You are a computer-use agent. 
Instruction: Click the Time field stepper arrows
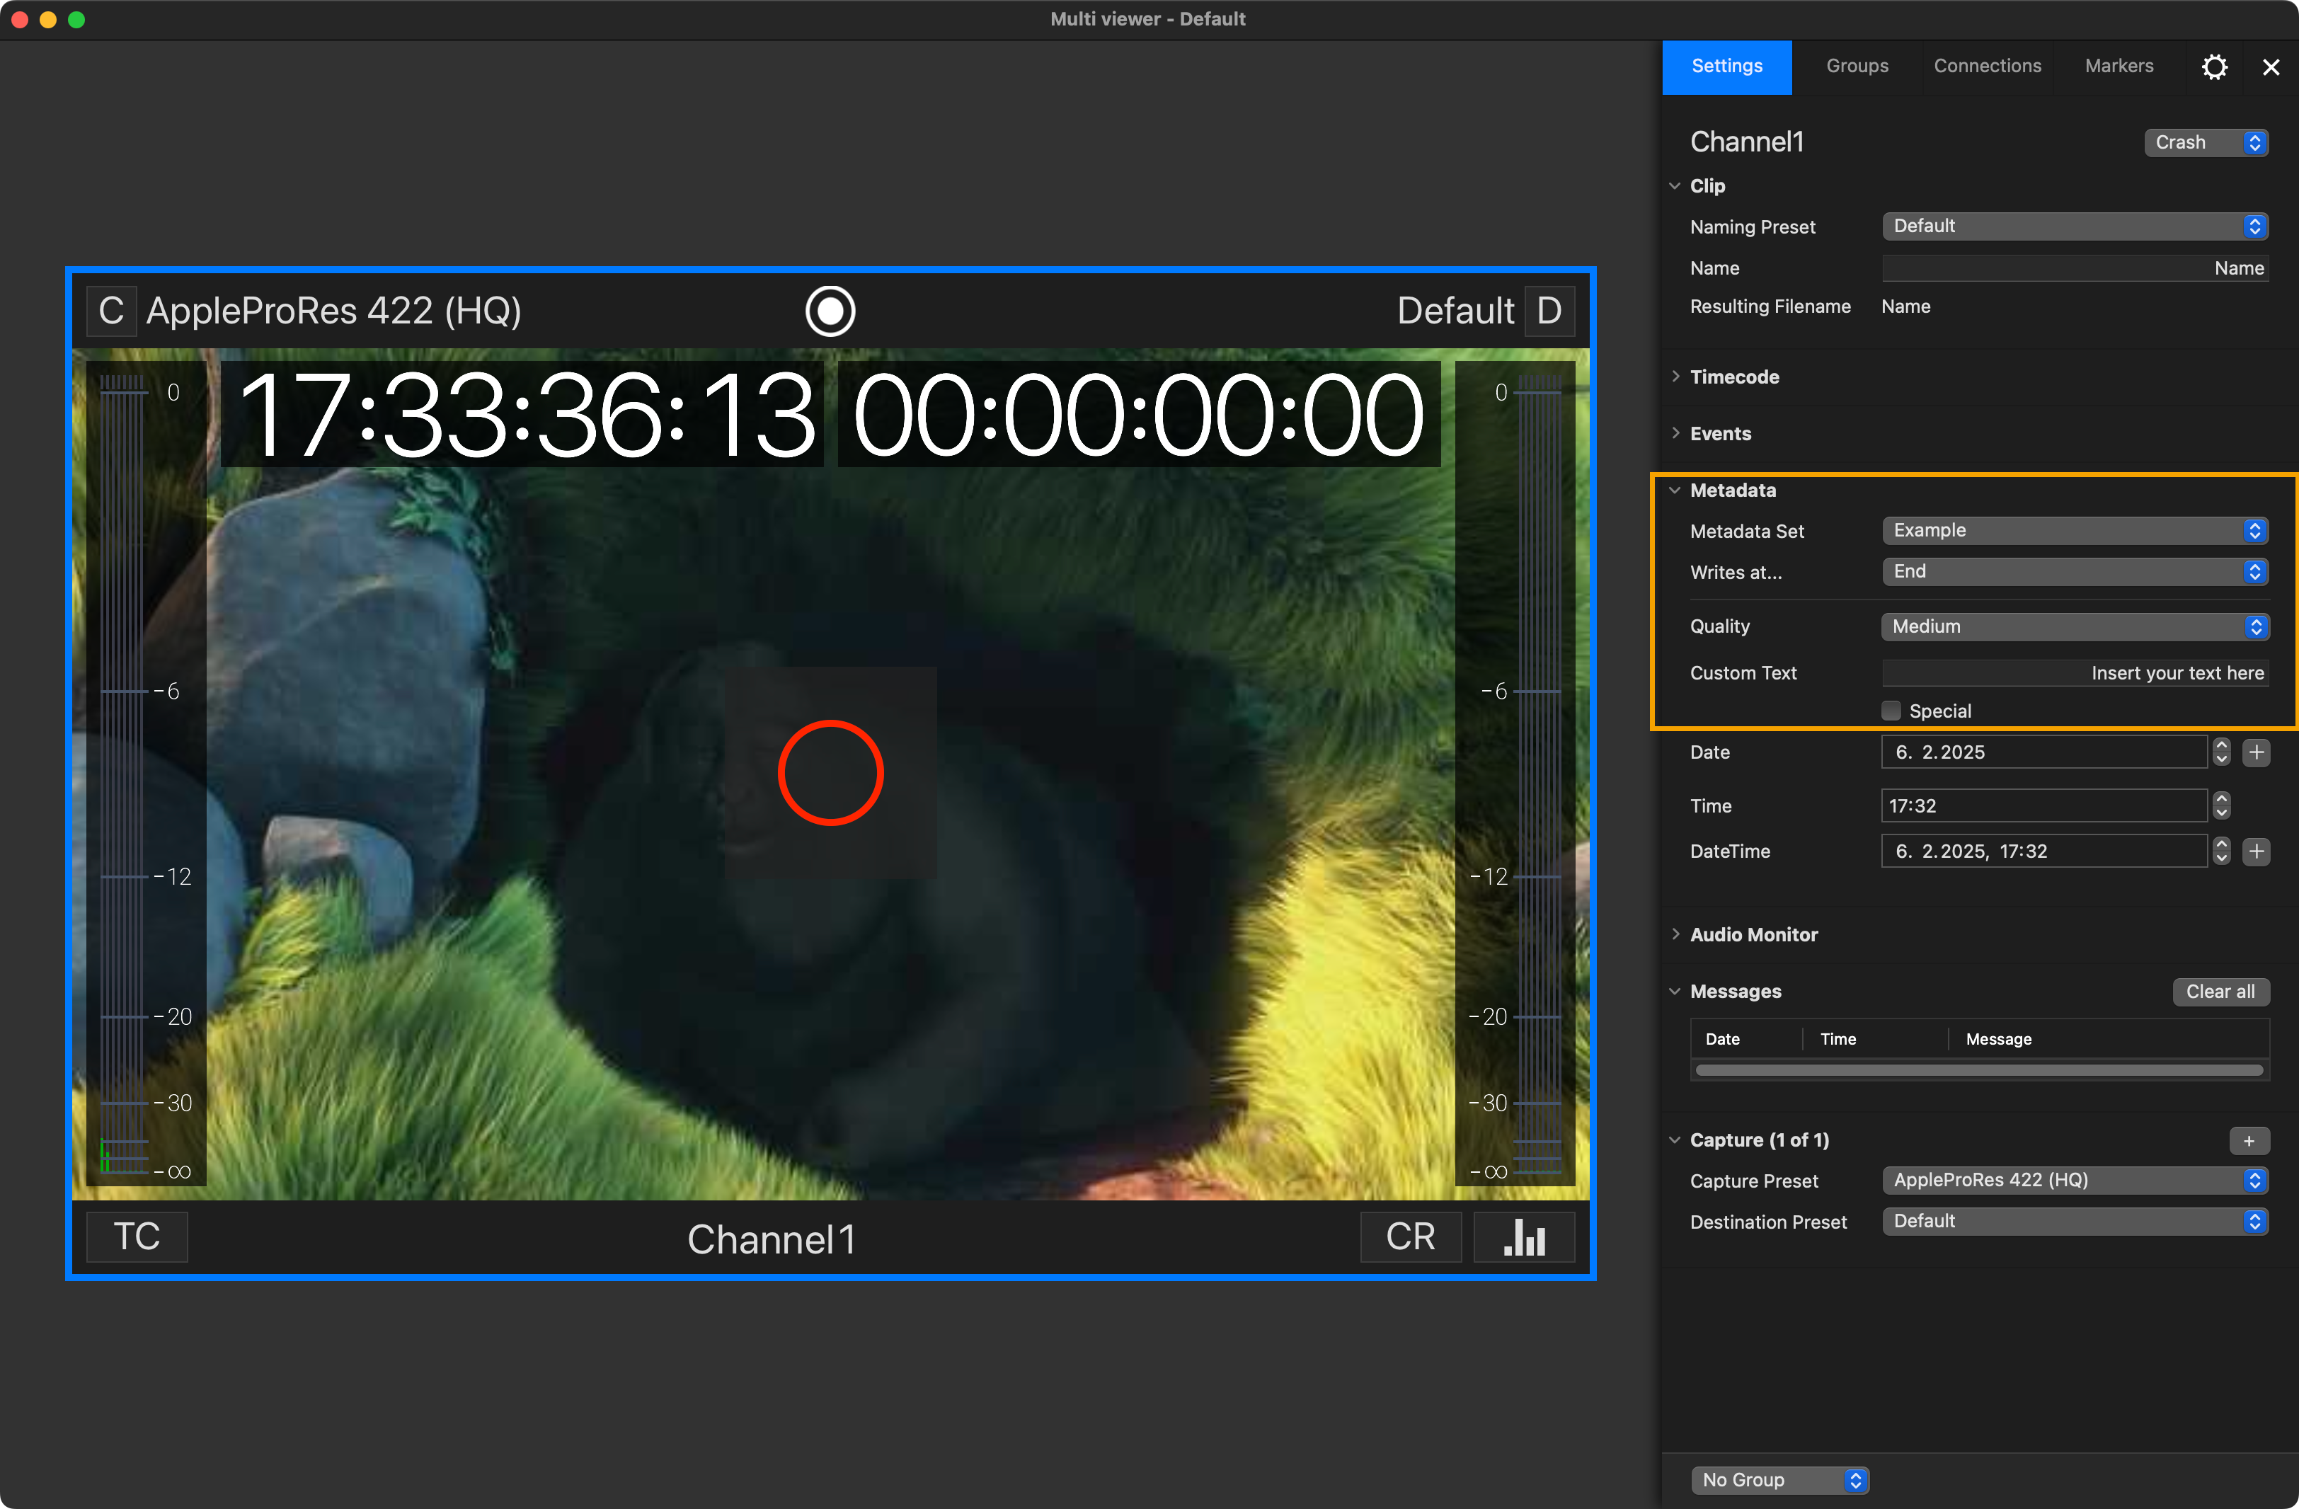tap(2220, 805)
